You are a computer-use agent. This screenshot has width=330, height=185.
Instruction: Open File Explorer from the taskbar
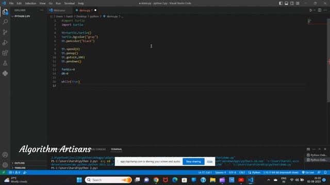(x=212, y=180)
